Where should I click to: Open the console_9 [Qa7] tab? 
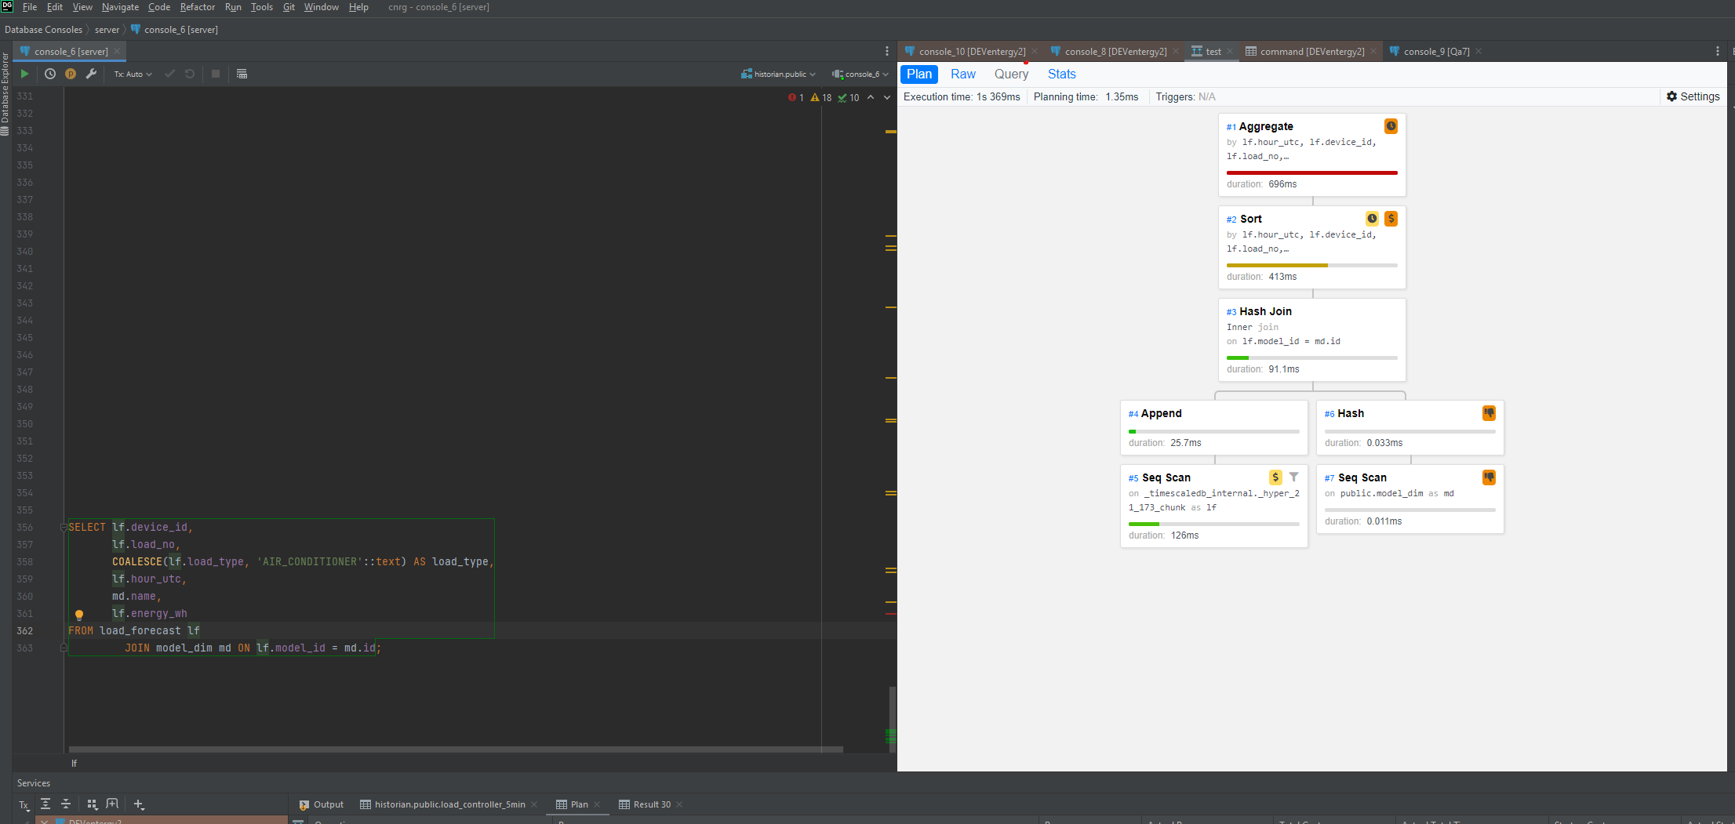pyautogui.click(x=1436, y=51)
